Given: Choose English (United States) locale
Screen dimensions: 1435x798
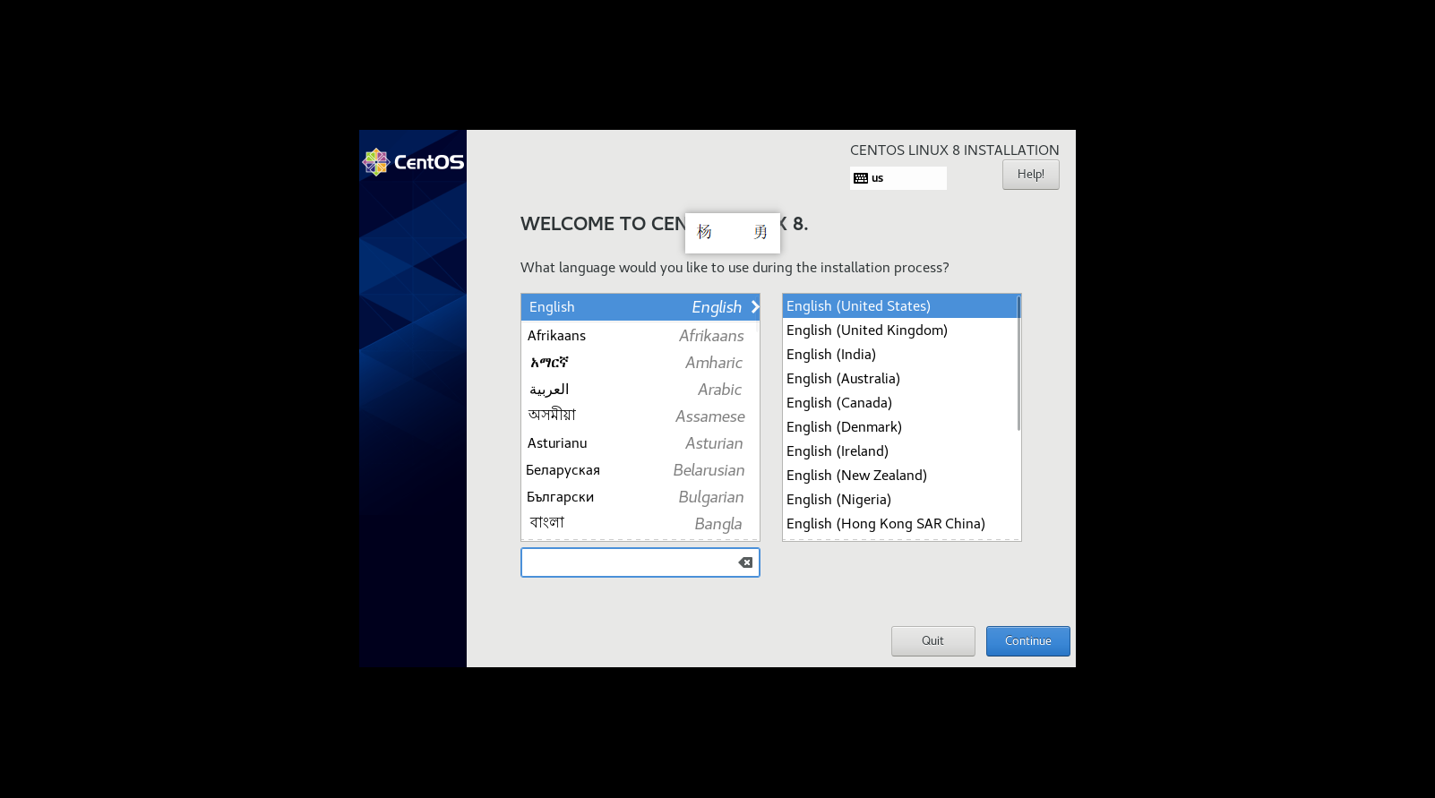Looking at the screenshot, I should 900,306.
